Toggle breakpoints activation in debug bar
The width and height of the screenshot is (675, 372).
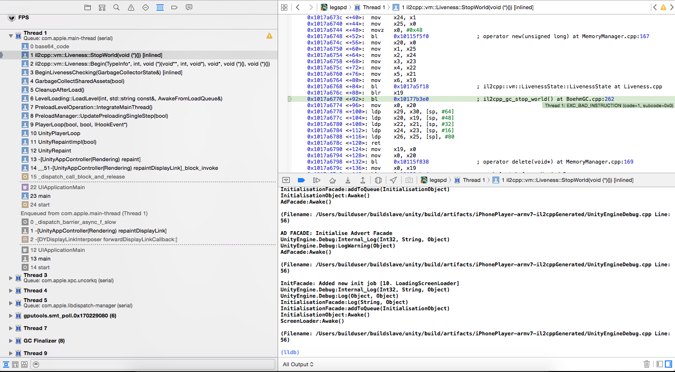[301, 180]
